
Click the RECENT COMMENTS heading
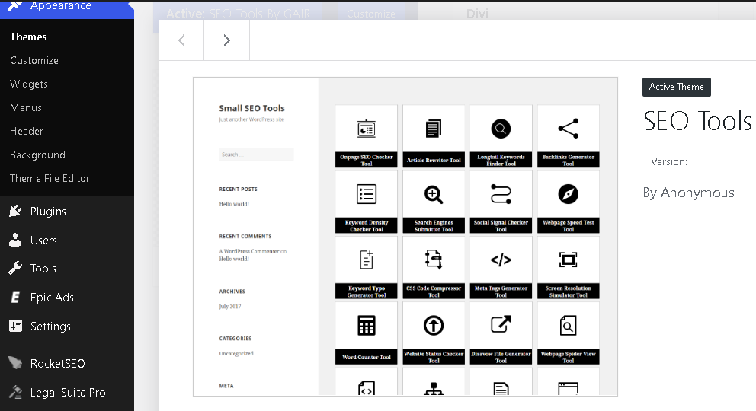(245, 236)
